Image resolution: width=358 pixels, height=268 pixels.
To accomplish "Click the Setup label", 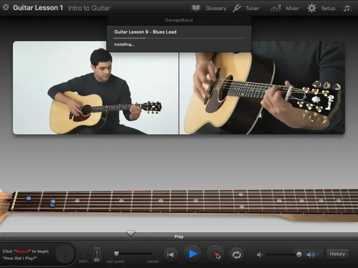I will tap(328, 8).
